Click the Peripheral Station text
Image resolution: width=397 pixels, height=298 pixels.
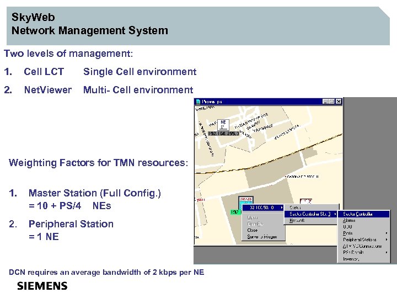pyautogui.click(x=71, y=224)
